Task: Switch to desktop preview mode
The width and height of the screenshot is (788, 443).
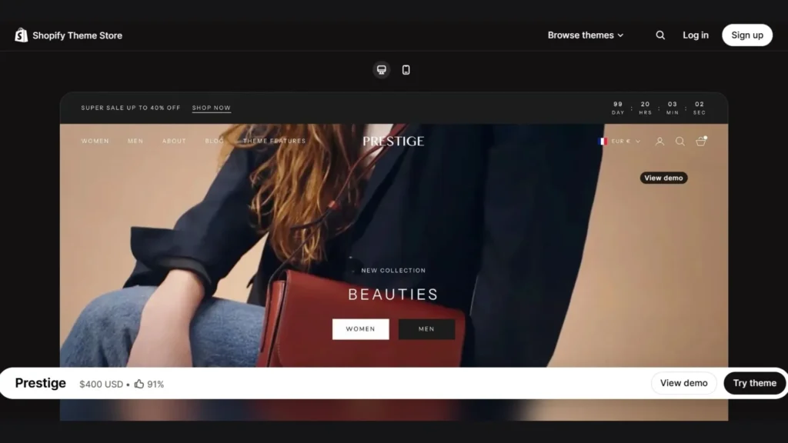Action: [x=382, y=70]
